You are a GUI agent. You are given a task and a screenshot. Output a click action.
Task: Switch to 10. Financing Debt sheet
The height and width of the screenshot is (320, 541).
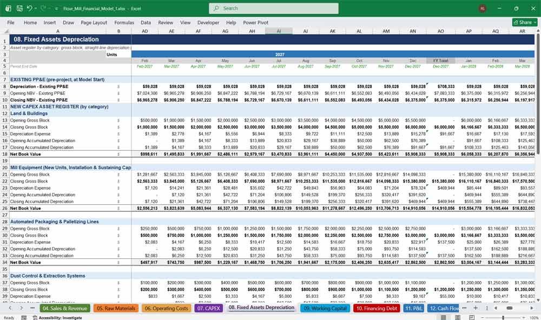[x=377, y=308]
